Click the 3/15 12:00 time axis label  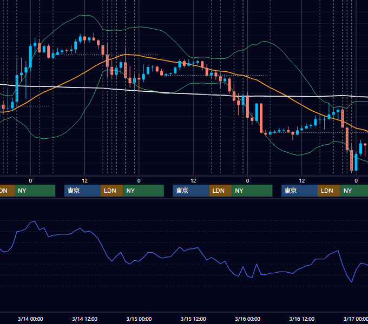[193, 319]
